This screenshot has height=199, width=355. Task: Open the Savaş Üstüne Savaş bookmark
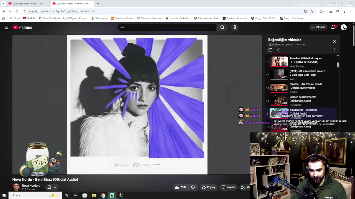coord(292,18)
